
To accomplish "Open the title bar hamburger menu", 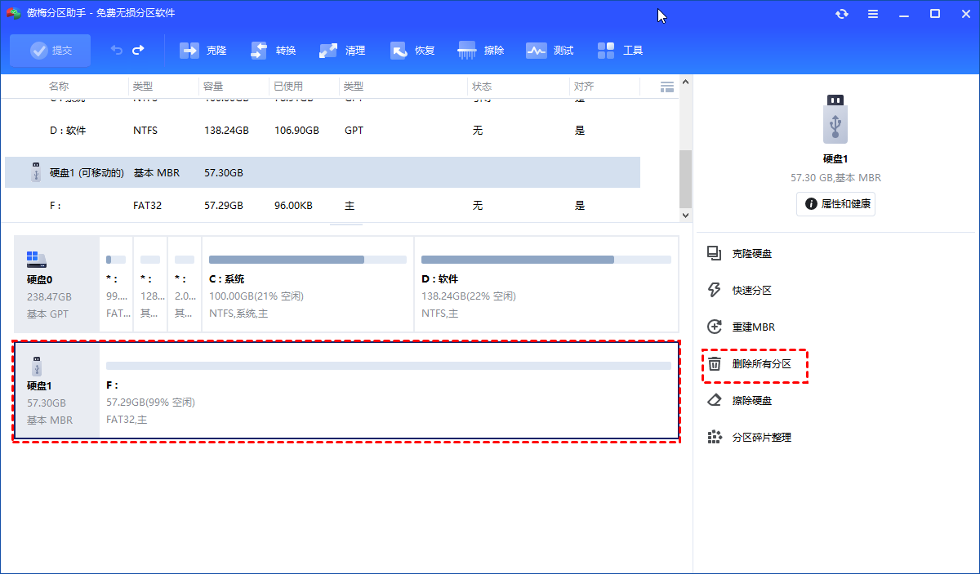I will pyautogui.click(x=873, y=14).
